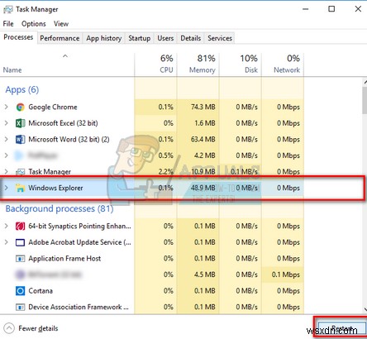
Task: Select the Application Frame Host row
Action: [x=152, y=259]
